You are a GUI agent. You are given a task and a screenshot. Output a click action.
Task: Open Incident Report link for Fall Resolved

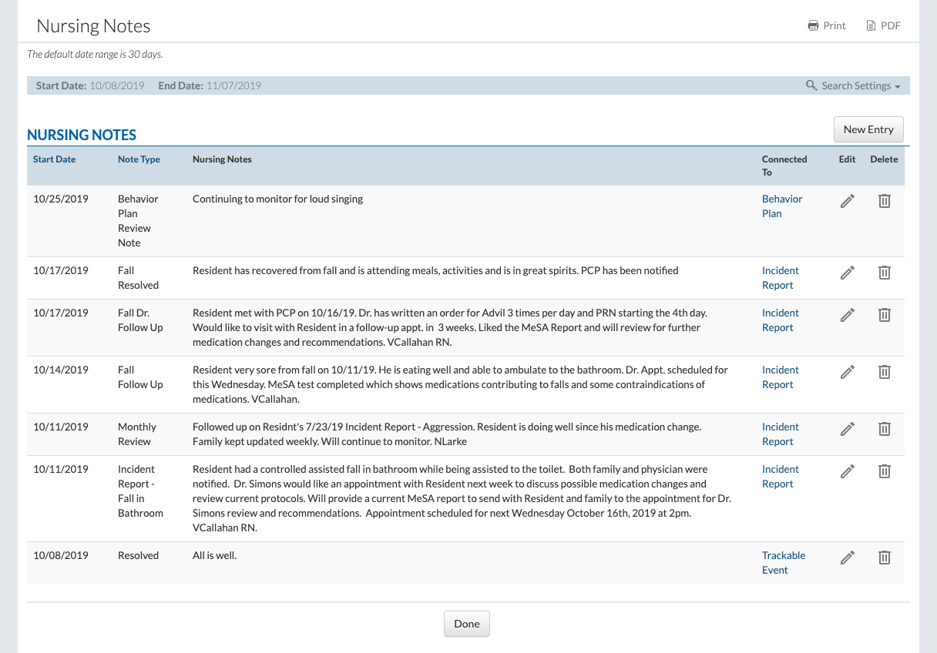click(x=780, y=277)
